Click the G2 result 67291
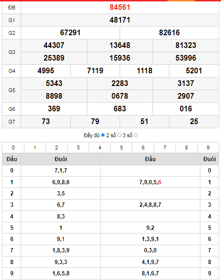The height and width of the screenshot is (280, 221). [x=70, y=33]
